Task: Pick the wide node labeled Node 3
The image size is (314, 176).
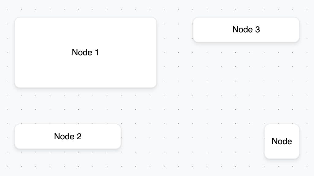Action: (x=246, y=30)
